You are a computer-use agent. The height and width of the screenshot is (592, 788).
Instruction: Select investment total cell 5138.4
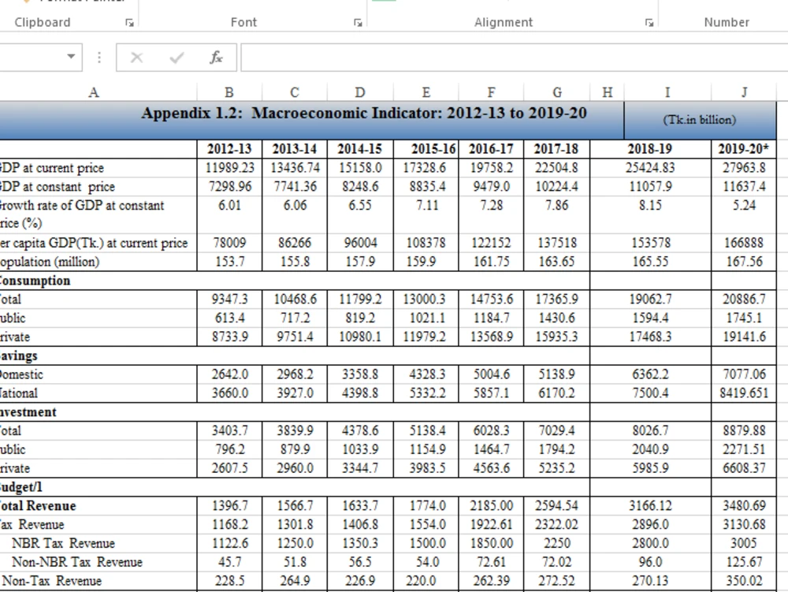click(426, 431)
